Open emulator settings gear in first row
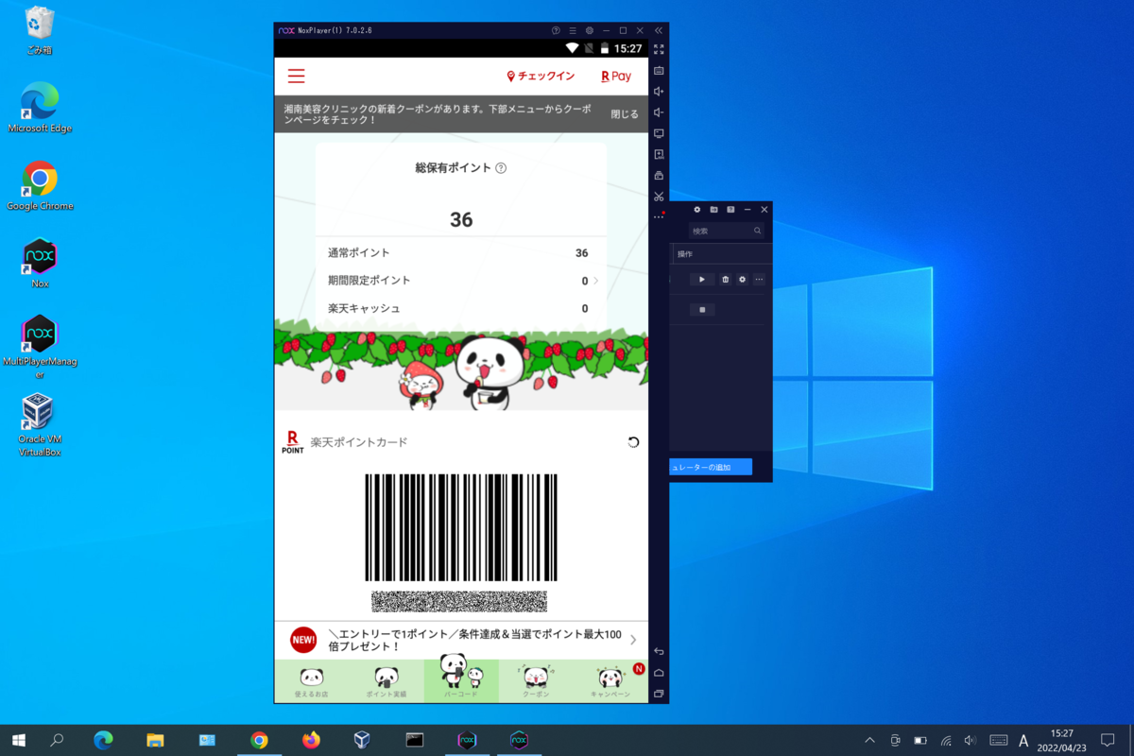This screenshot has width=1134, height=756. 742,280
